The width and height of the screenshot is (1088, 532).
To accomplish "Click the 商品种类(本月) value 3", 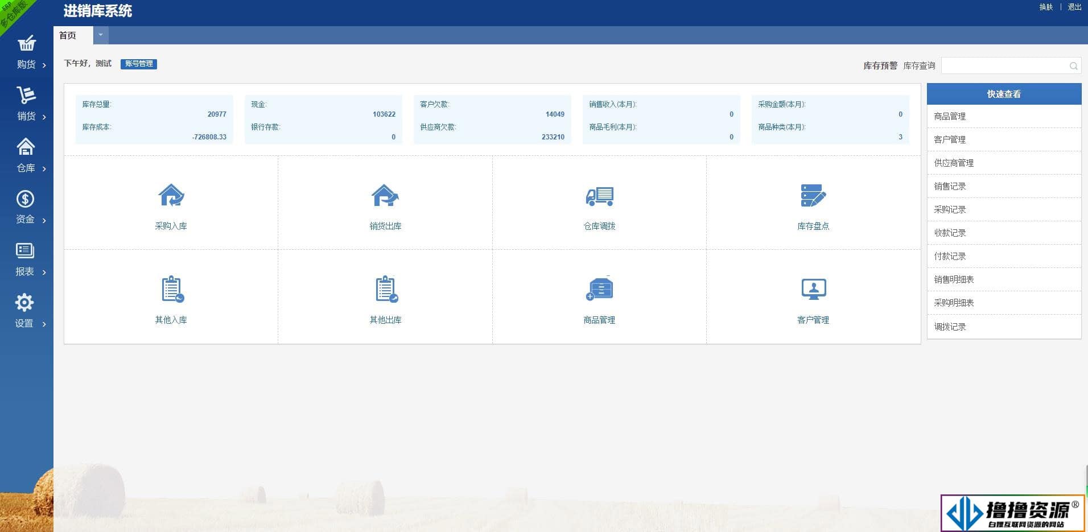I will (x=900, y=137).
